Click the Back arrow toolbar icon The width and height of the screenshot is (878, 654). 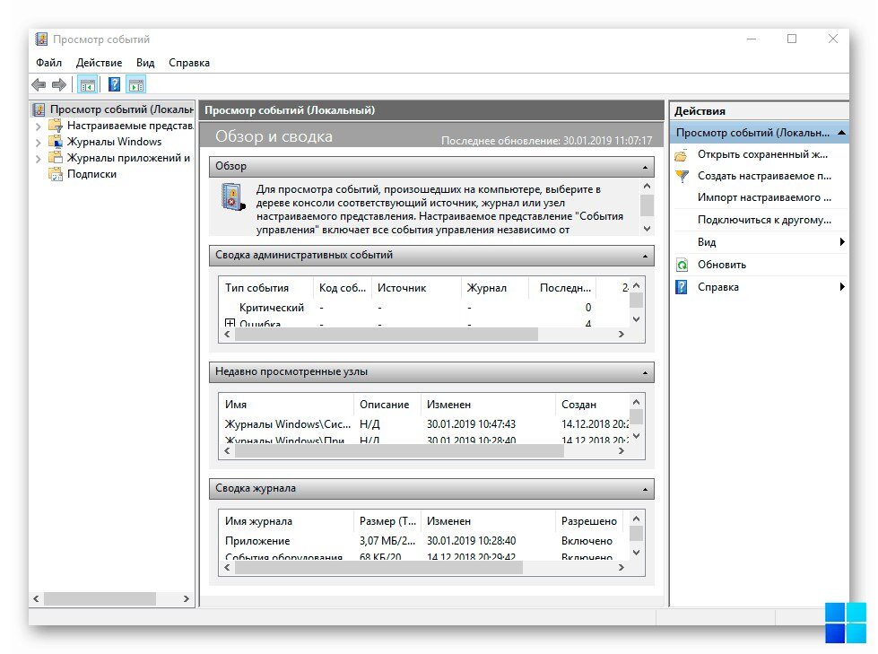pos(39,85)
